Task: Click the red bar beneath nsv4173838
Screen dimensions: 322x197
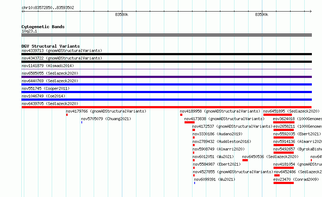Action: 190,122
